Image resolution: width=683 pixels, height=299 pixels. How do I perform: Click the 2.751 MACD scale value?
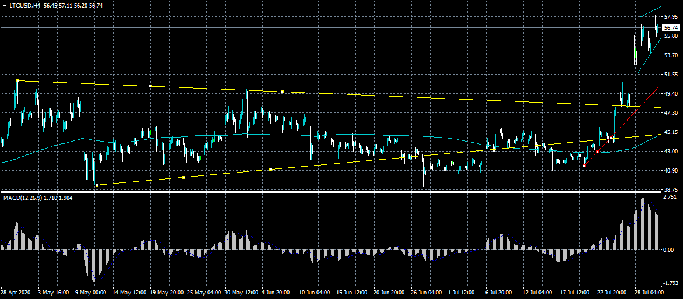coord(670,197)
